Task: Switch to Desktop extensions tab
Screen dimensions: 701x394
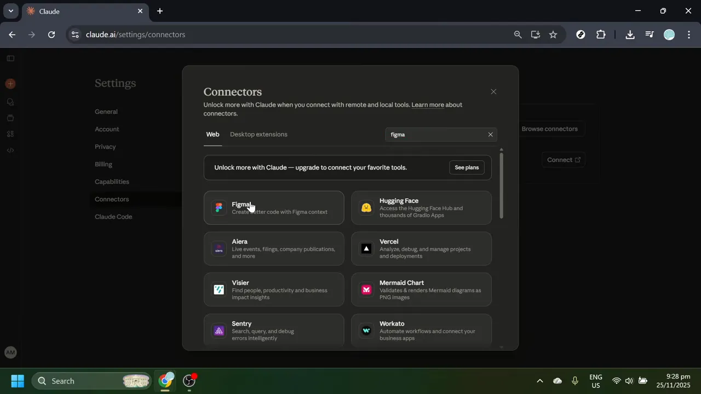Action: click(258, 135)
